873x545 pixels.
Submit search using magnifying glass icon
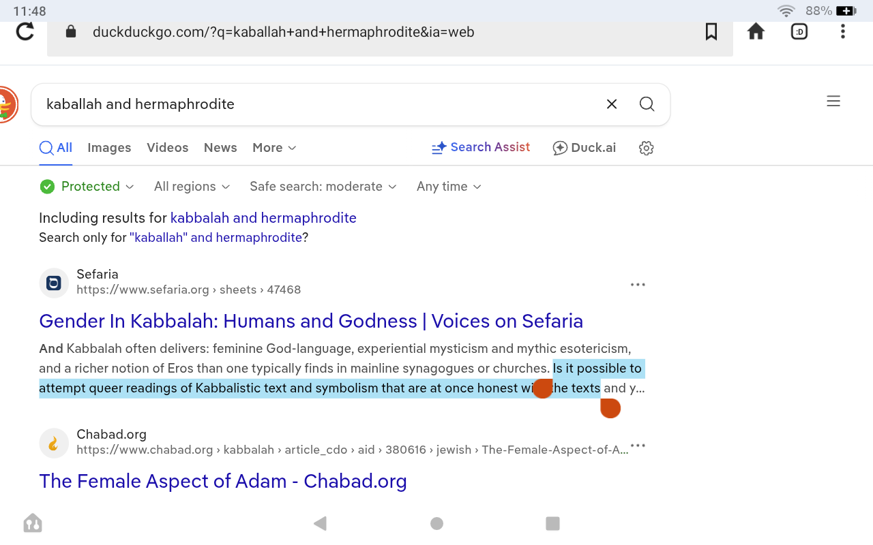(x=647, y=104)
